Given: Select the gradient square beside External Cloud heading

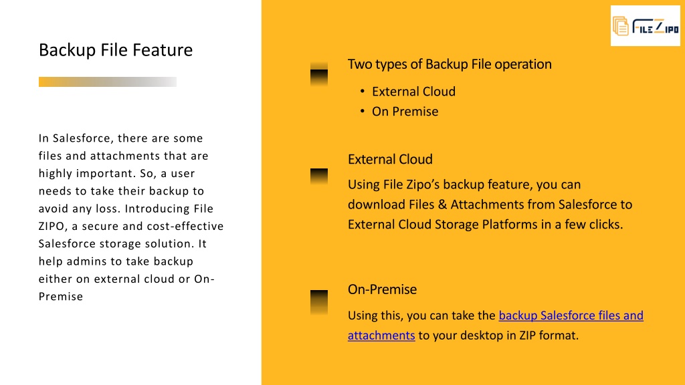Looking at the screenshot, I should coord(319,176).
